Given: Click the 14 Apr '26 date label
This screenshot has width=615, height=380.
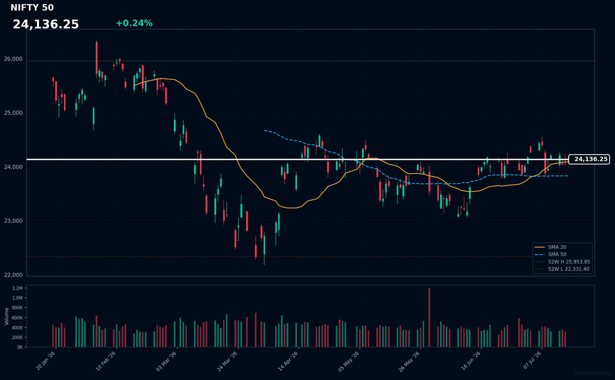Looking at the screenshot, I should 288,361.
